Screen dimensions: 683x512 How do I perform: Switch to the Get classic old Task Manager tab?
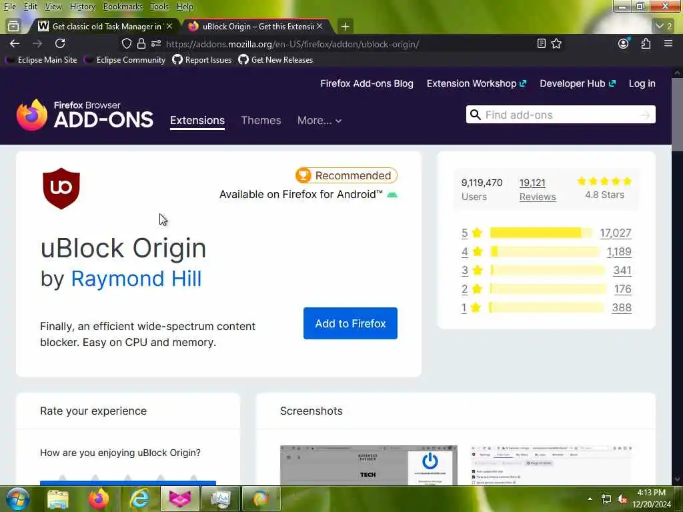point(105,27)
